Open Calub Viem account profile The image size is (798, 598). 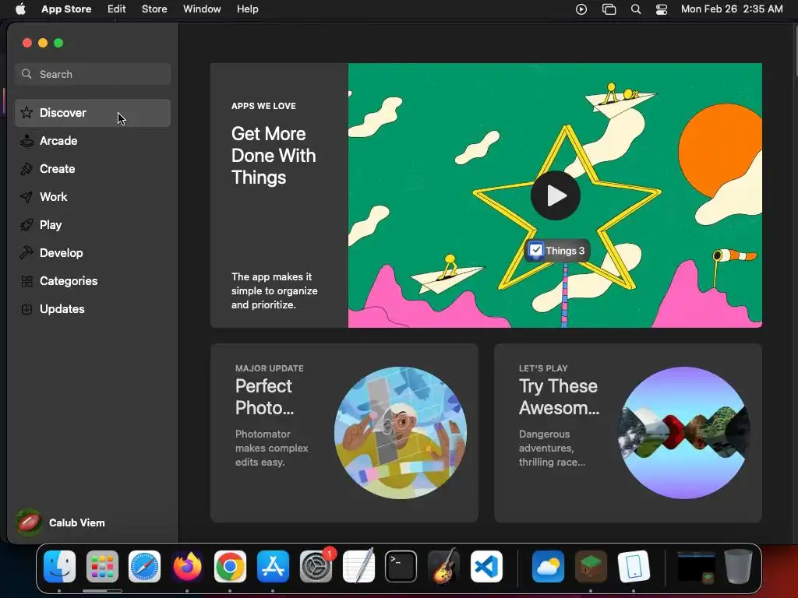click(61, 522)
